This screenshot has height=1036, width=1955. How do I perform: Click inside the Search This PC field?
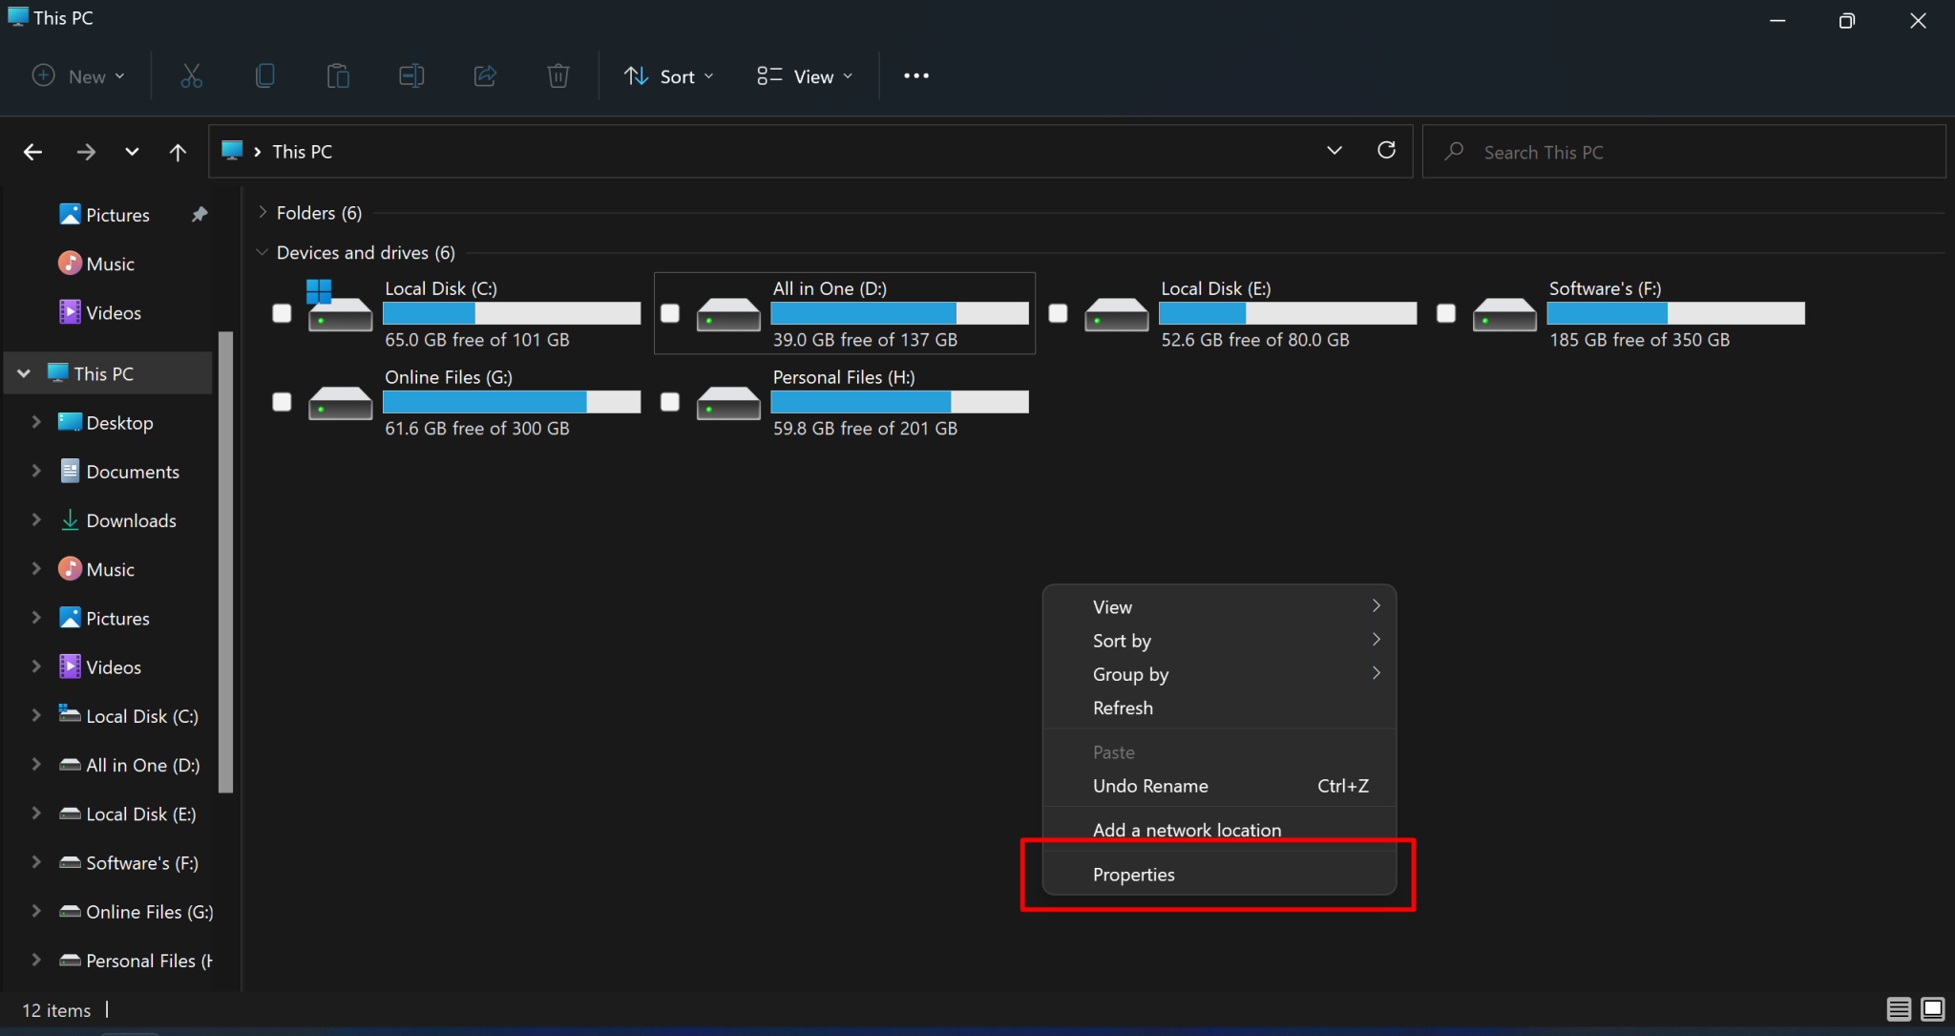coord(1623,151)
